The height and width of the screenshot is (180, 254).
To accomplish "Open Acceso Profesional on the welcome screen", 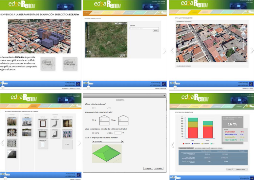I will click(70, 64).
